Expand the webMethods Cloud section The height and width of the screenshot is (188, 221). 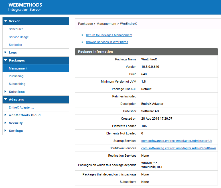pos(5,115)
